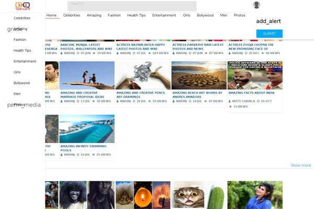This screenshot has height=209, width=314.
Task: Open the beach art works thumbnail
Action: pyautogui.click(x=199, y=75)
